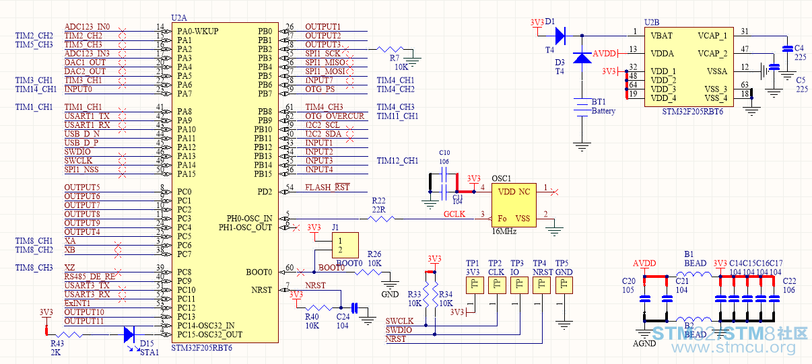The image size is (812, 364).
Task: Select resistor R26 symbol
Action: (x=367, y=272)
